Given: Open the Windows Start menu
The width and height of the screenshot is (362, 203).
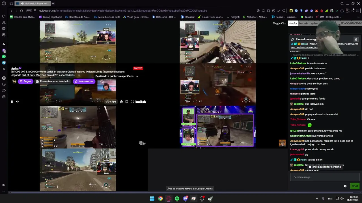Looking at the screenshot, I should [x=152, y=198].
